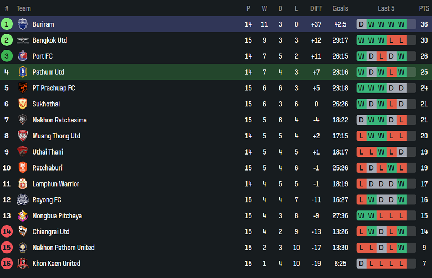Click the Pathum Utd team badge
The width and height of the screenshot is (432, 278).
point(23,72)
